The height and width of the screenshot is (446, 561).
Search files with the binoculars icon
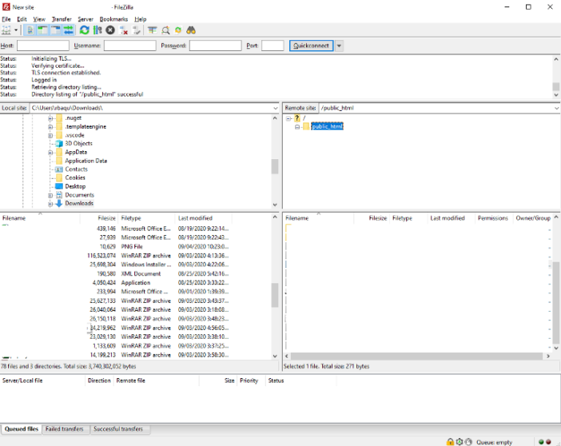(191, 30)
